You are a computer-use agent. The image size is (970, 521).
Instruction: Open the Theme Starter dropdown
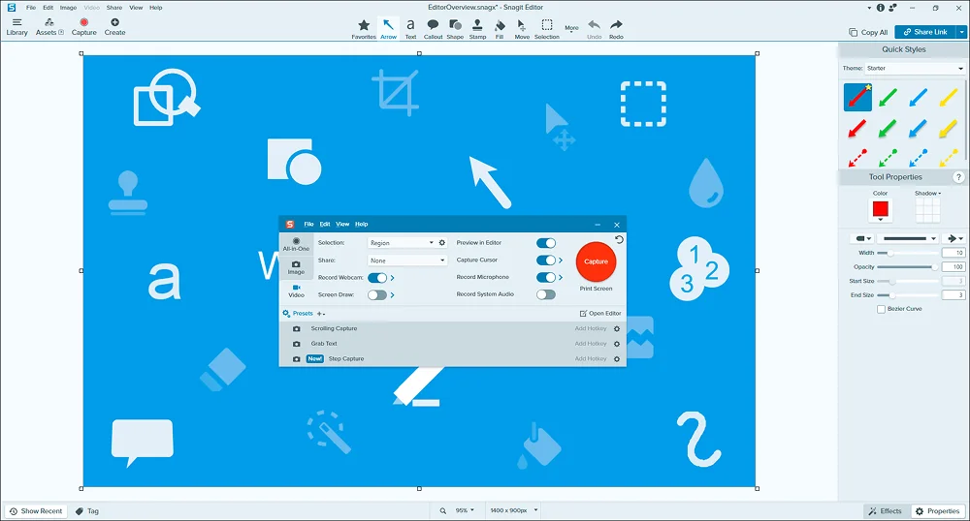(916, 69)
